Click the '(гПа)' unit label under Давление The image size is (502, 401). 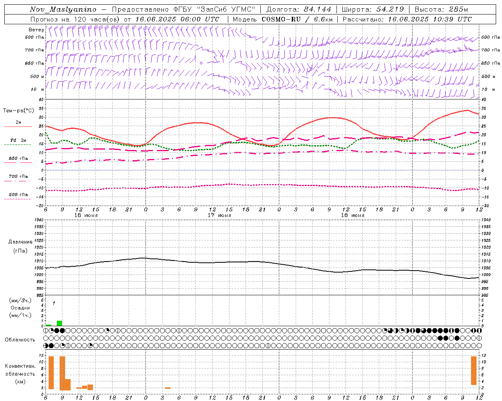(x=20, y=251)
